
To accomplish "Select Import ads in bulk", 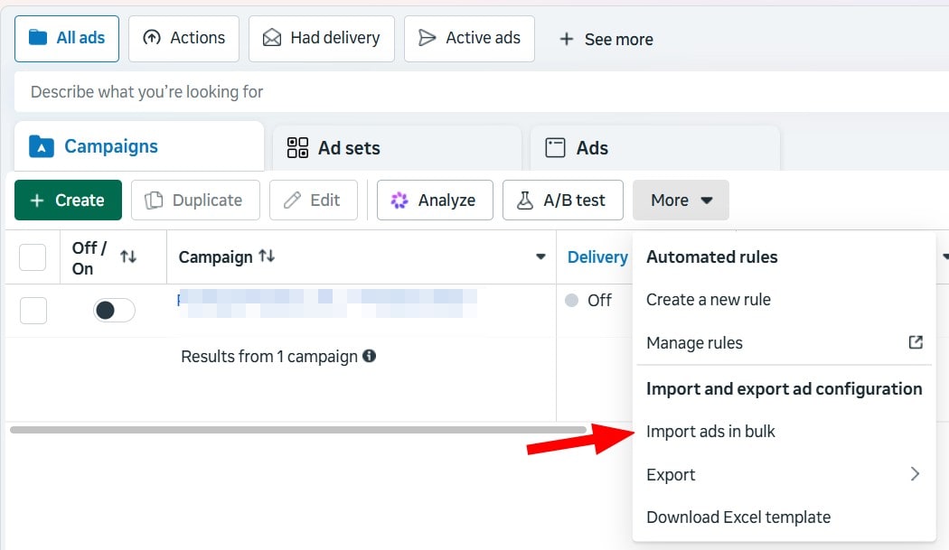I will point(710,432).
